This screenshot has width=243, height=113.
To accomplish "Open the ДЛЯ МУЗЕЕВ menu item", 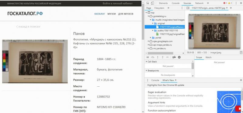I will [x=126, y=14].
